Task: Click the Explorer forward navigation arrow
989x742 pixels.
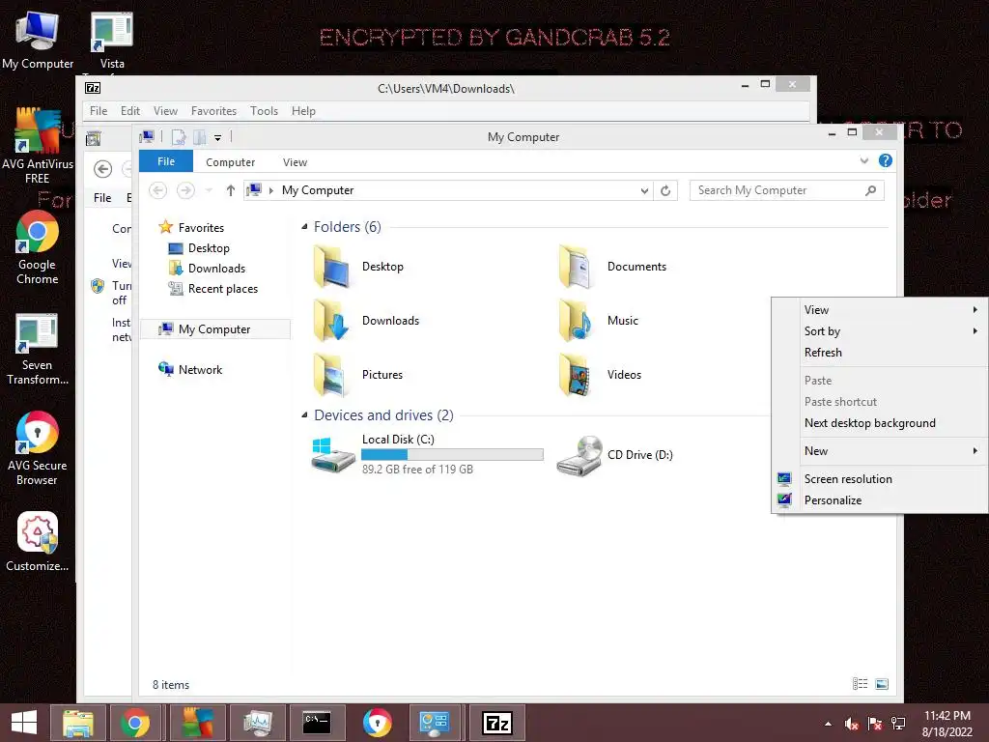Action: [185, 190]
